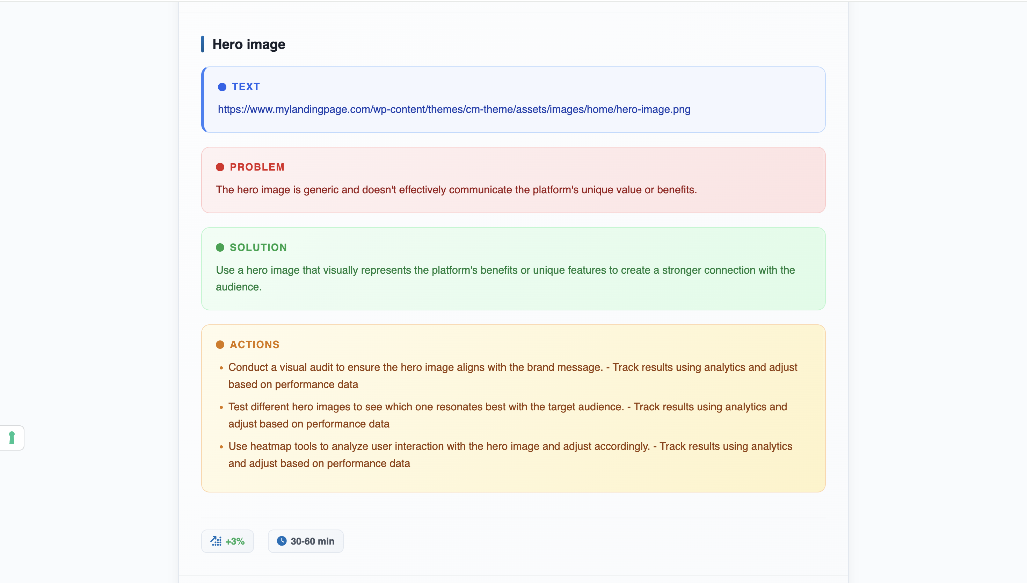Image resolution: width=1027 pixels, height=583 pixels.
Task: Click the Hero image section heading
Action: tap(248, 44)
